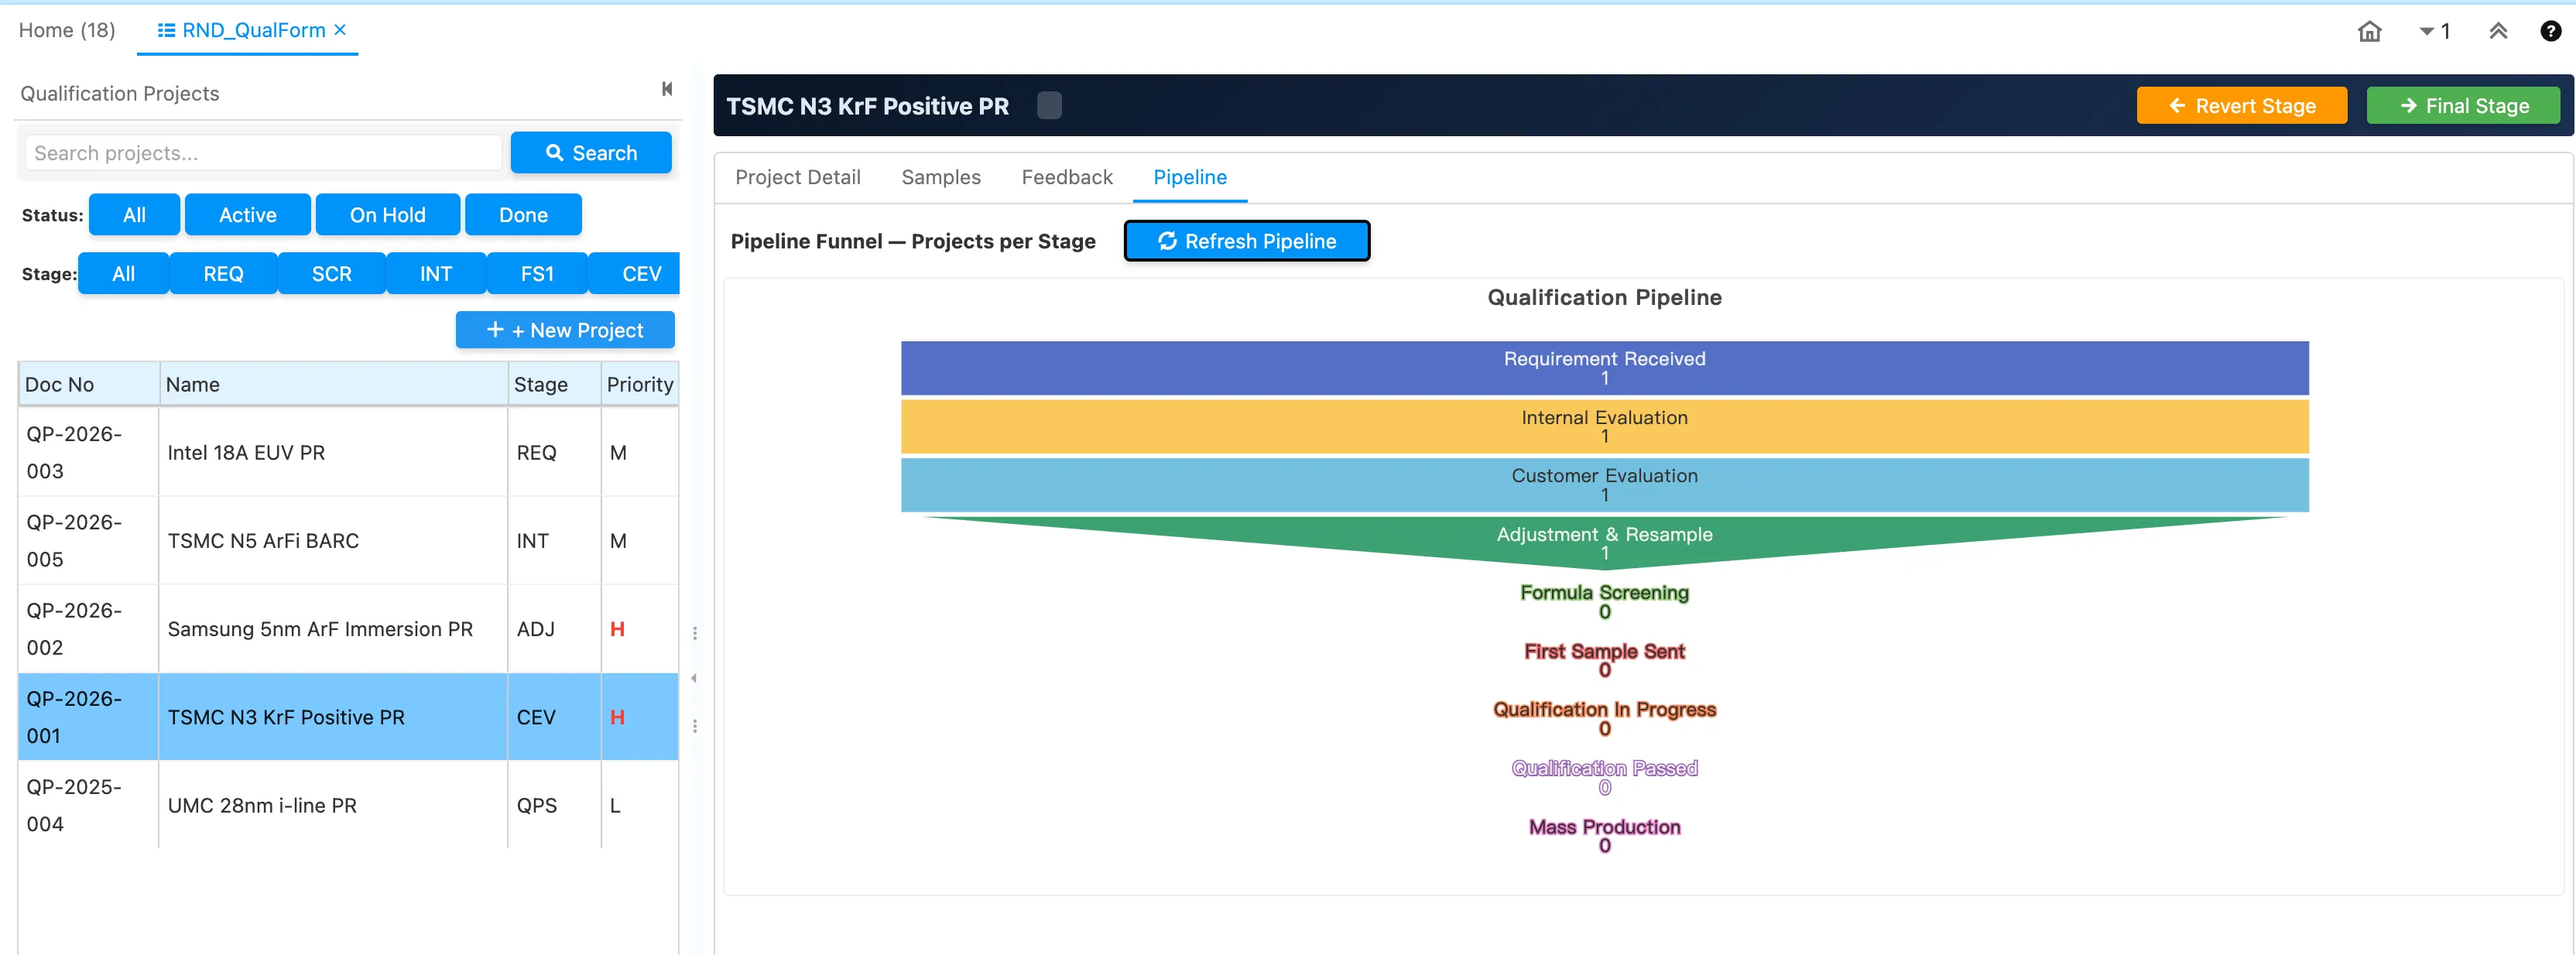2576x955 pixels.
Task: Click the home icon in top bar
Action: click(x=2369, y=31)
